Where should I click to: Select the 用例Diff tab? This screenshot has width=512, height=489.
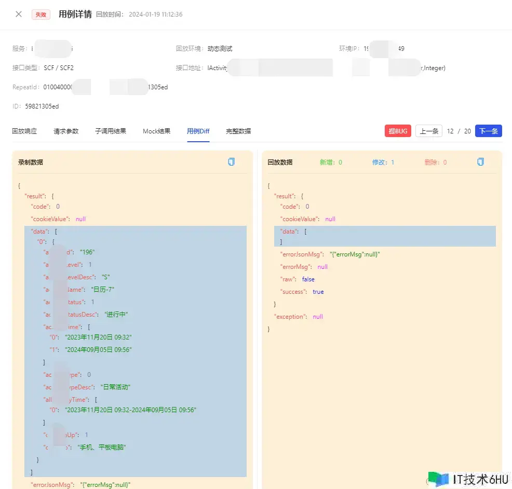pyautogui.click(x=198, y=131)
